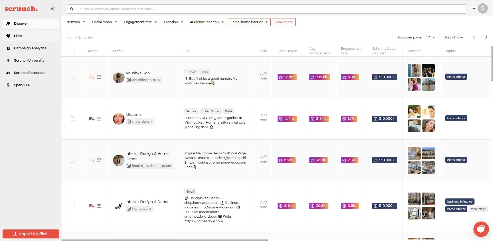Add note for Anushka Sen
This screenshot has height=241, width=493.
coord(263,76)
